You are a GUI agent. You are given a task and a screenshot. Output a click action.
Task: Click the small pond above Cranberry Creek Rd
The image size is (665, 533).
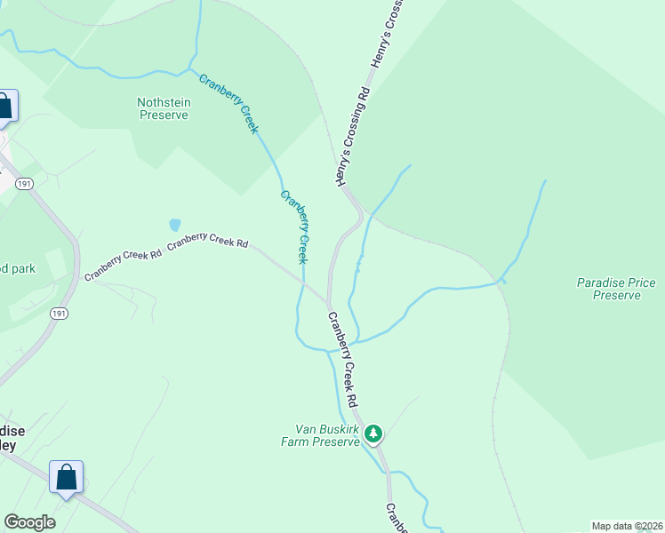[175, 225]
